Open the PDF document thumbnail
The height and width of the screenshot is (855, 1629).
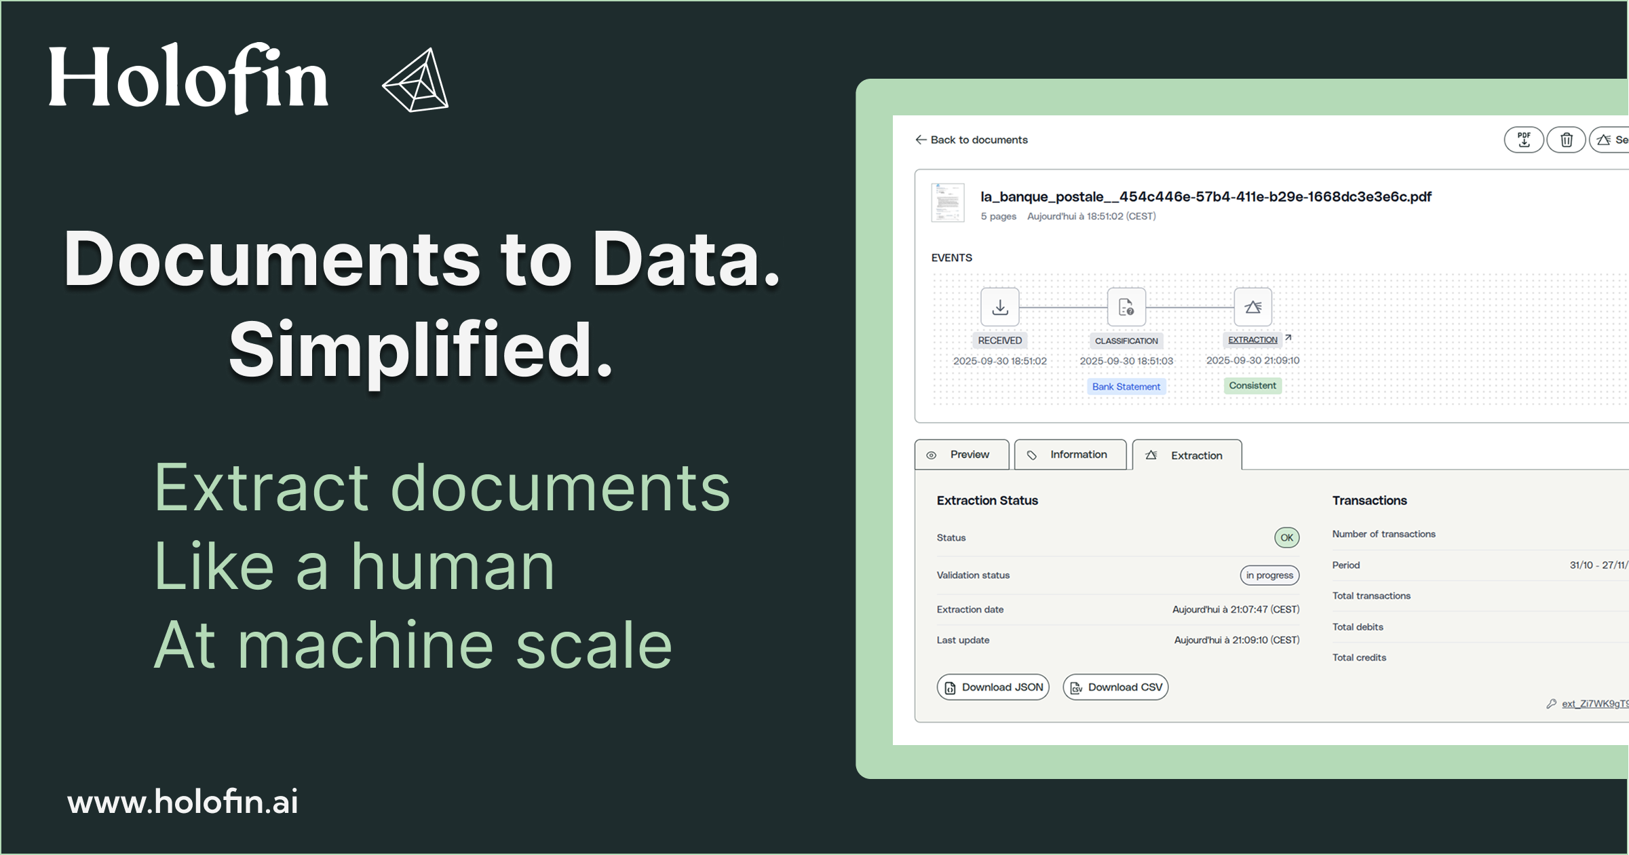[x=947, y=203]
